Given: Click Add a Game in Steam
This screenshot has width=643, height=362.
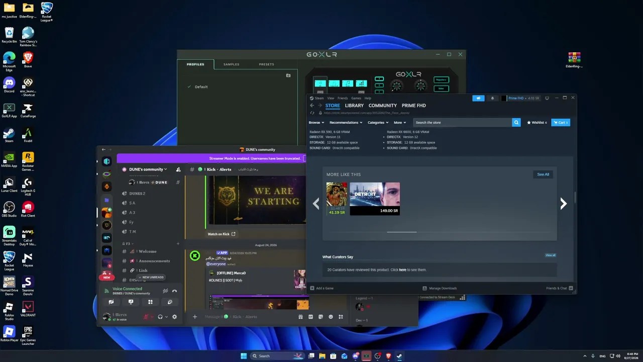Looking at the screenshot, I should (x=321, y=288).
